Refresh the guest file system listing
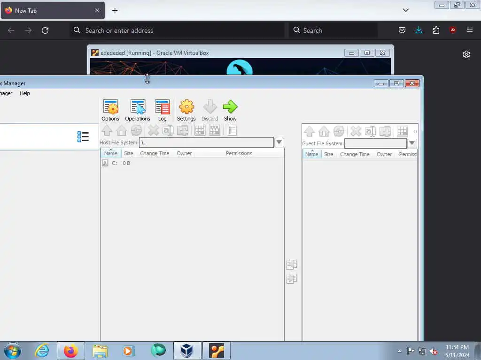 pos(339,131)
